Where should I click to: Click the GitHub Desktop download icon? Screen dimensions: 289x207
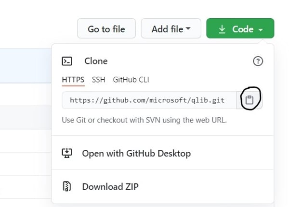(x=67, y=153)
